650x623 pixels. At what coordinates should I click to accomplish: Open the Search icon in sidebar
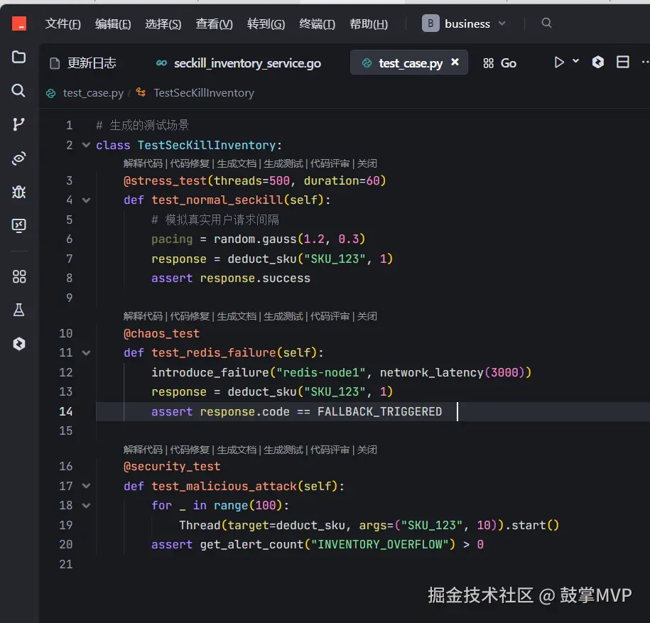point(18,90)
